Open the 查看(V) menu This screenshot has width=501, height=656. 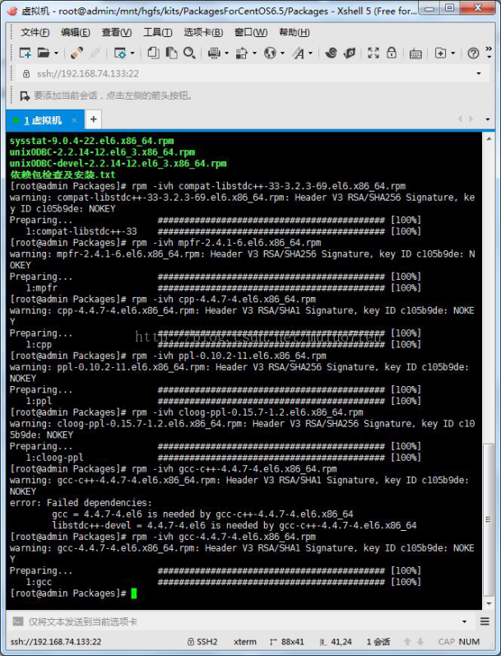click(x=117, y=32)
